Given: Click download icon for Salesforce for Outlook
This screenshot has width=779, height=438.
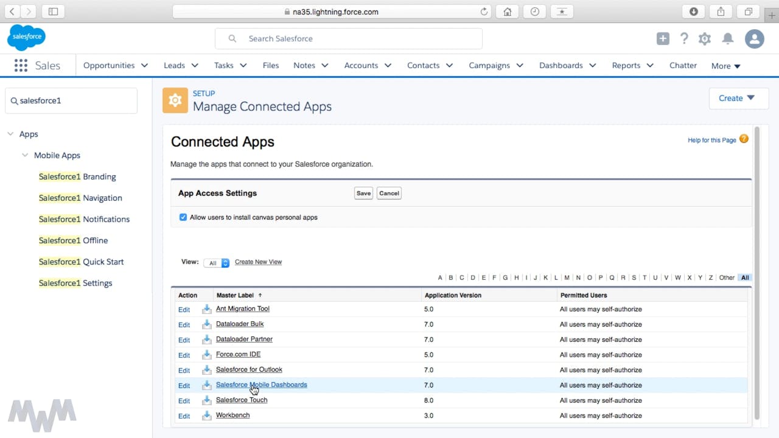Looking at the screenshot, I should [x=206, y=370].
